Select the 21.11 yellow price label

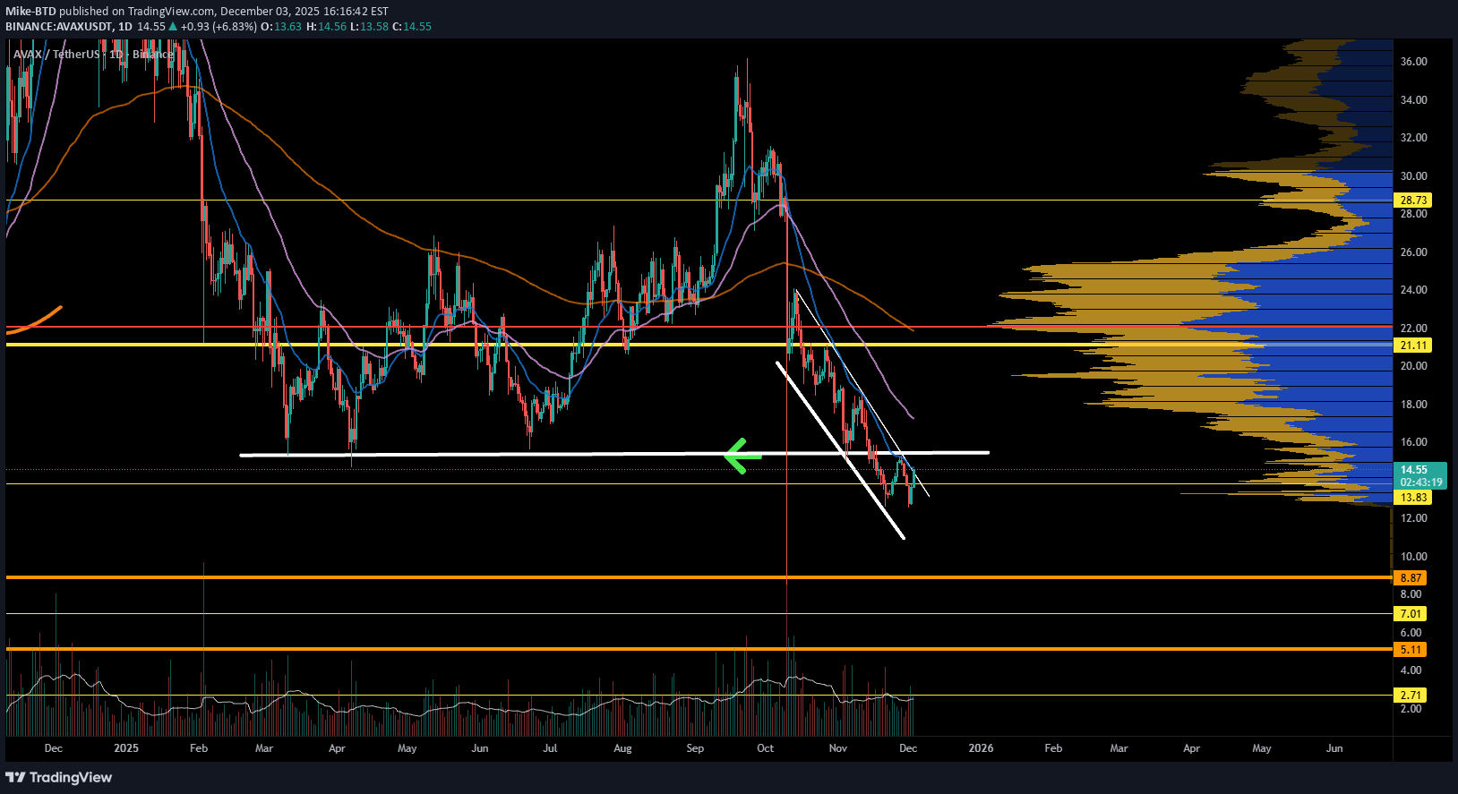tap(1412, 346)
